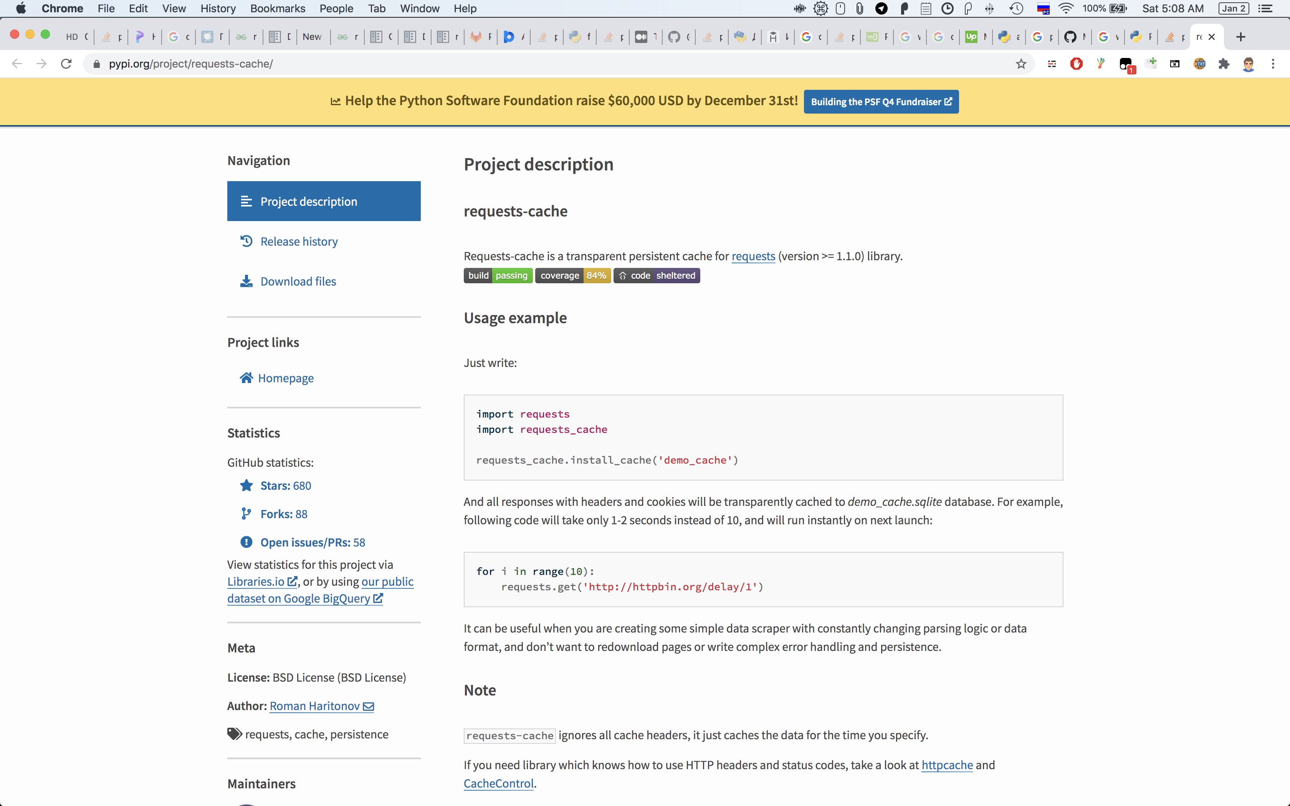Click the menu bar clock Sat 5:08 AM
The image size is (1290, 806).
tap(1173, 8)
